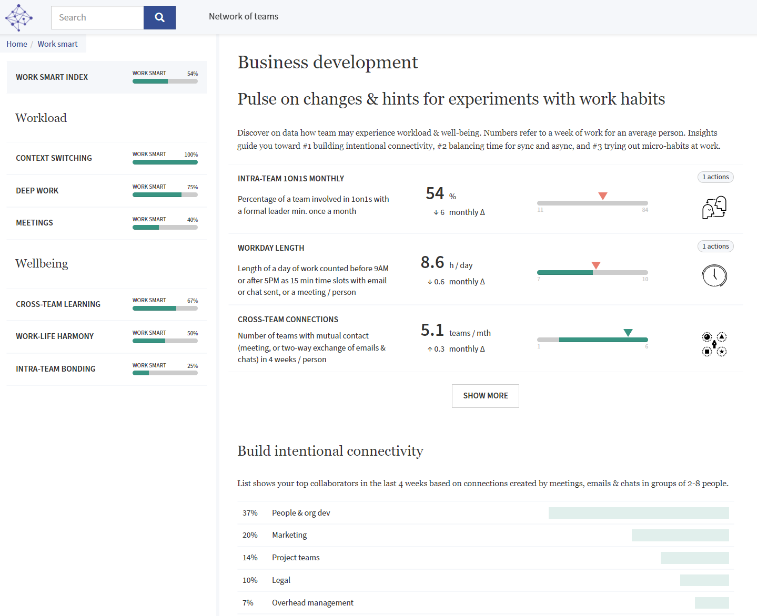The height and width of the screenshot is (616, 757).
Task: Open Network of teams menu item
Action: pos(244,16)
